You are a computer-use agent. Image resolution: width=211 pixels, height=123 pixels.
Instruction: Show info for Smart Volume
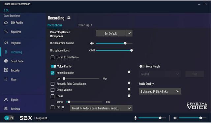[x=129, y=89]
